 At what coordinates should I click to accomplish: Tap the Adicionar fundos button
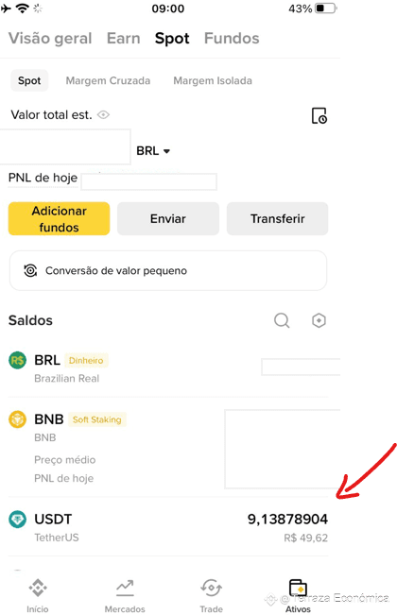[59, 219]
